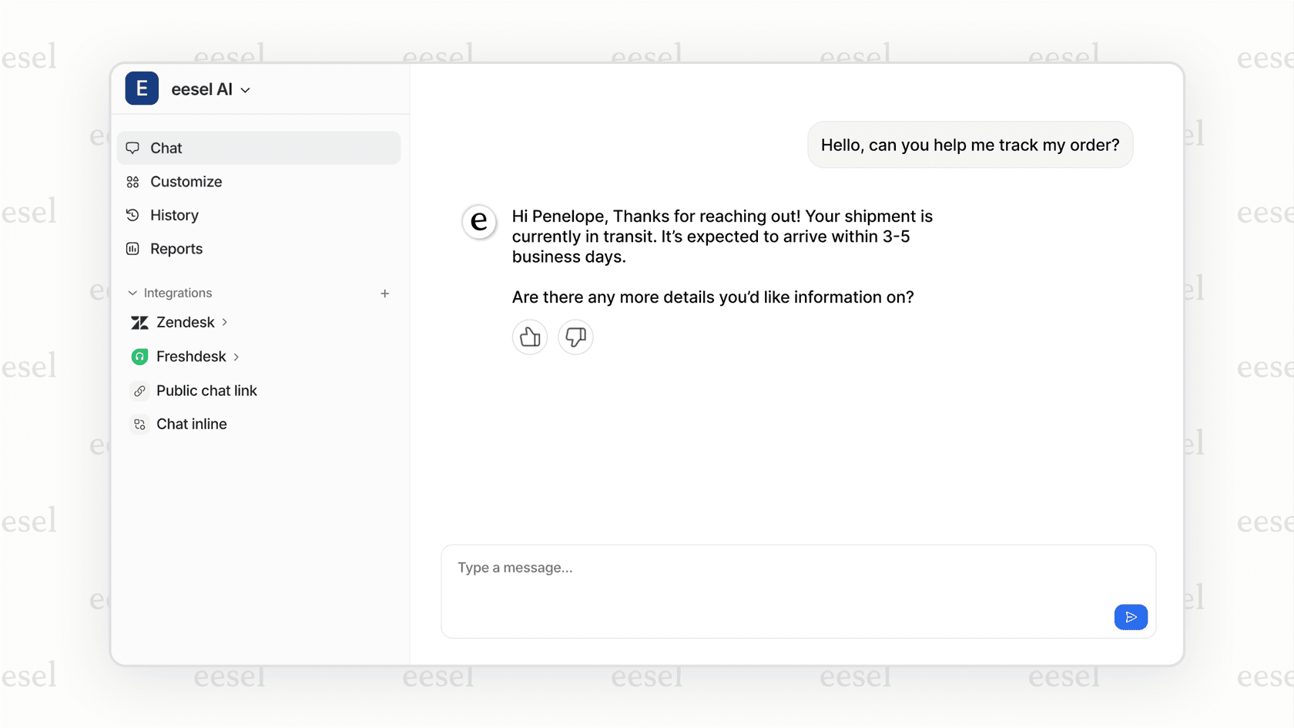Image resolution: width=1294 pixels, height=728 pixels.
Task: Open Public chat link
Action: [206, 391]
